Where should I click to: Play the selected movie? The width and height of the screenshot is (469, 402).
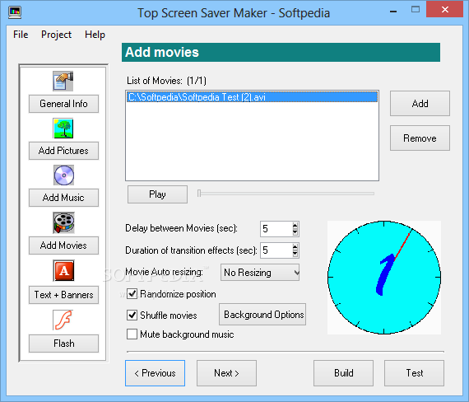pos(158,194)
